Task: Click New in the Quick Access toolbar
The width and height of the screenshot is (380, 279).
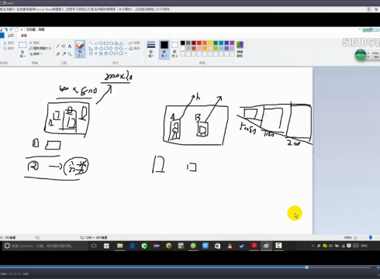Action: pyautogui.click(x=17, y=29)
